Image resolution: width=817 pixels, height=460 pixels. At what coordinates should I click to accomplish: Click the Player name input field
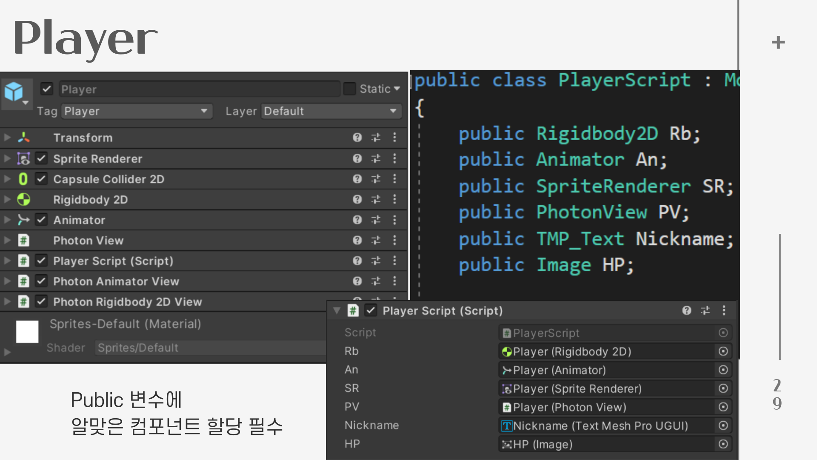199,89
